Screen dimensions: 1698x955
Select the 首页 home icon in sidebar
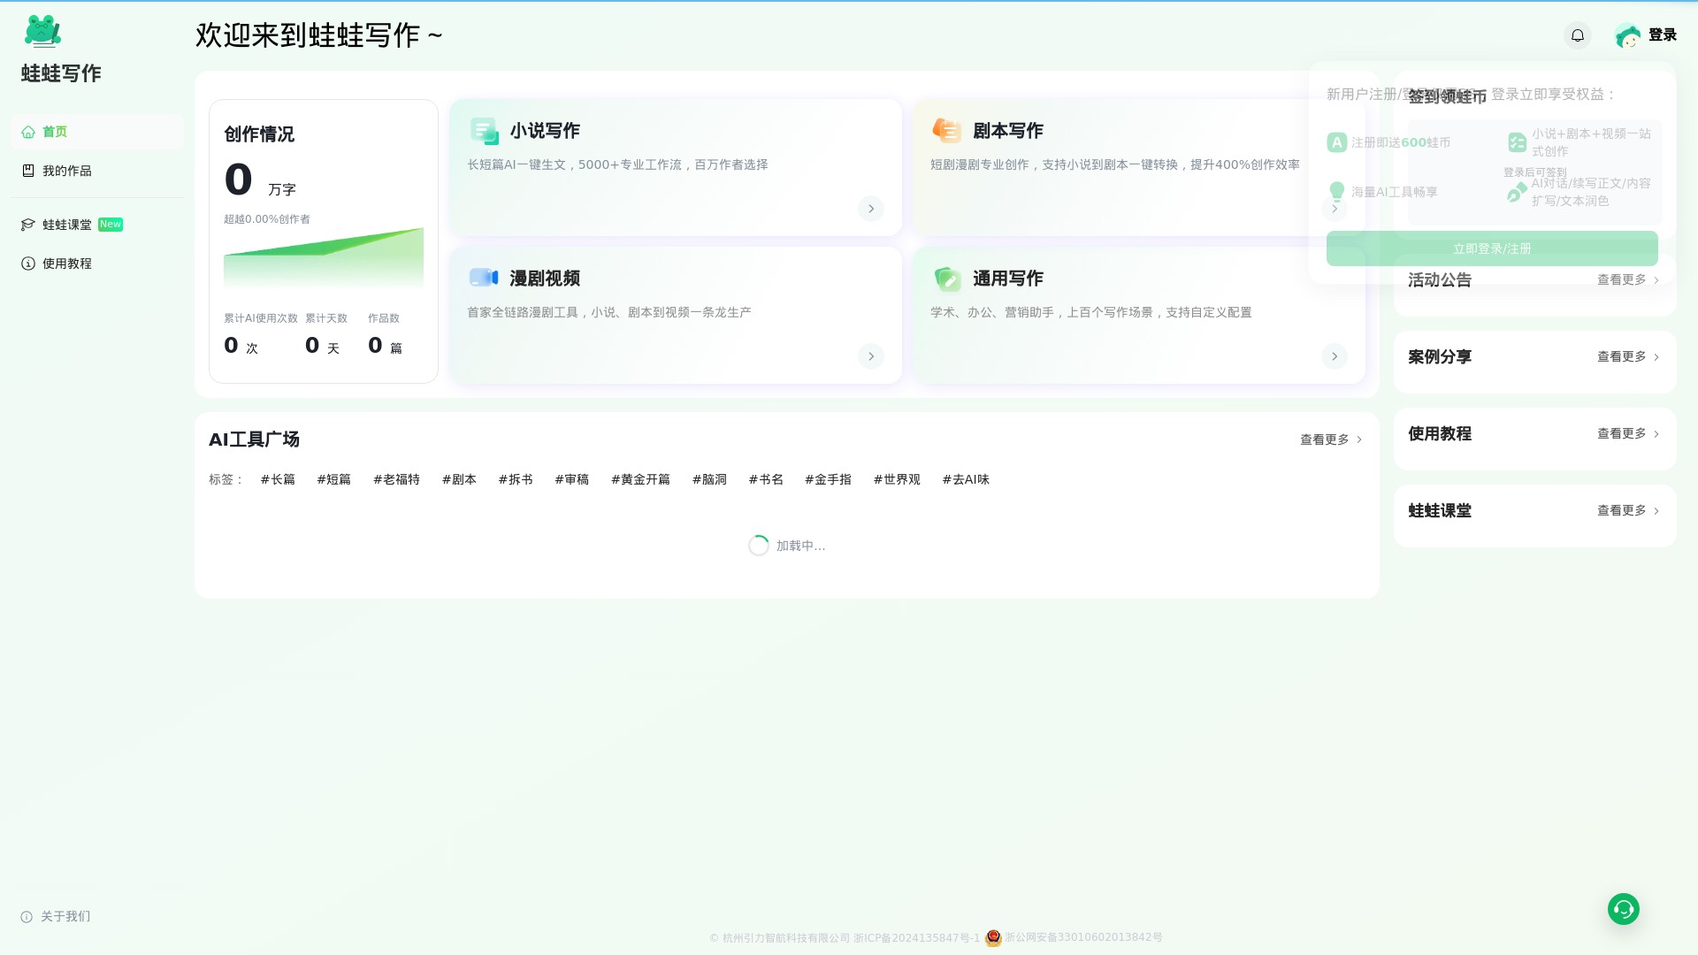28,131
